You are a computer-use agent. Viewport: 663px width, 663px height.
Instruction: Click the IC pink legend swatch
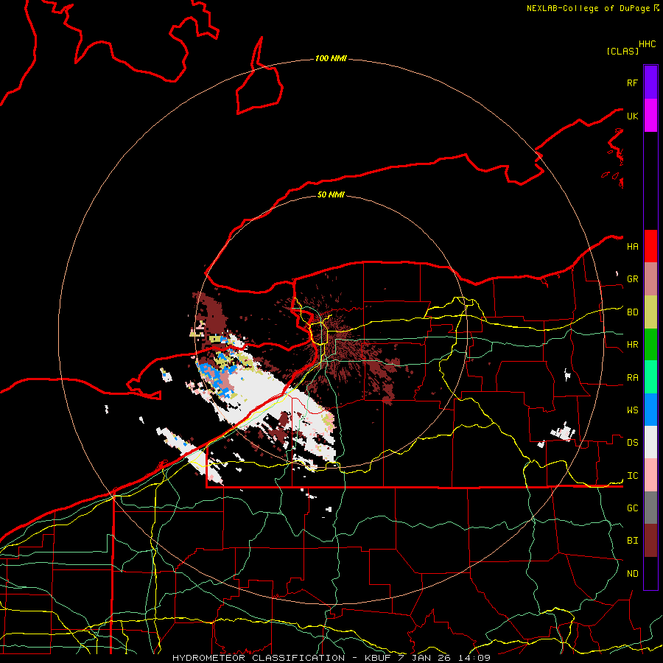[650, 475]
